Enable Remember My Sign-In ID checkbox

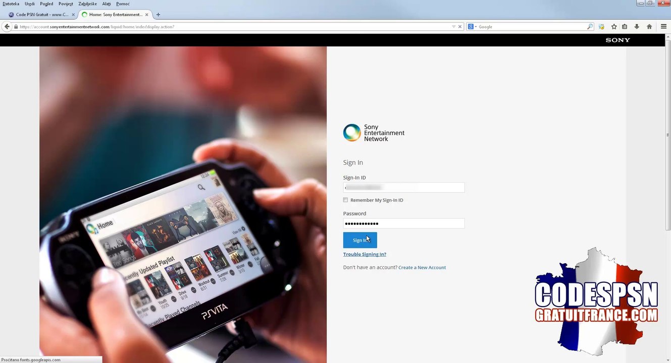click(346, 200)
